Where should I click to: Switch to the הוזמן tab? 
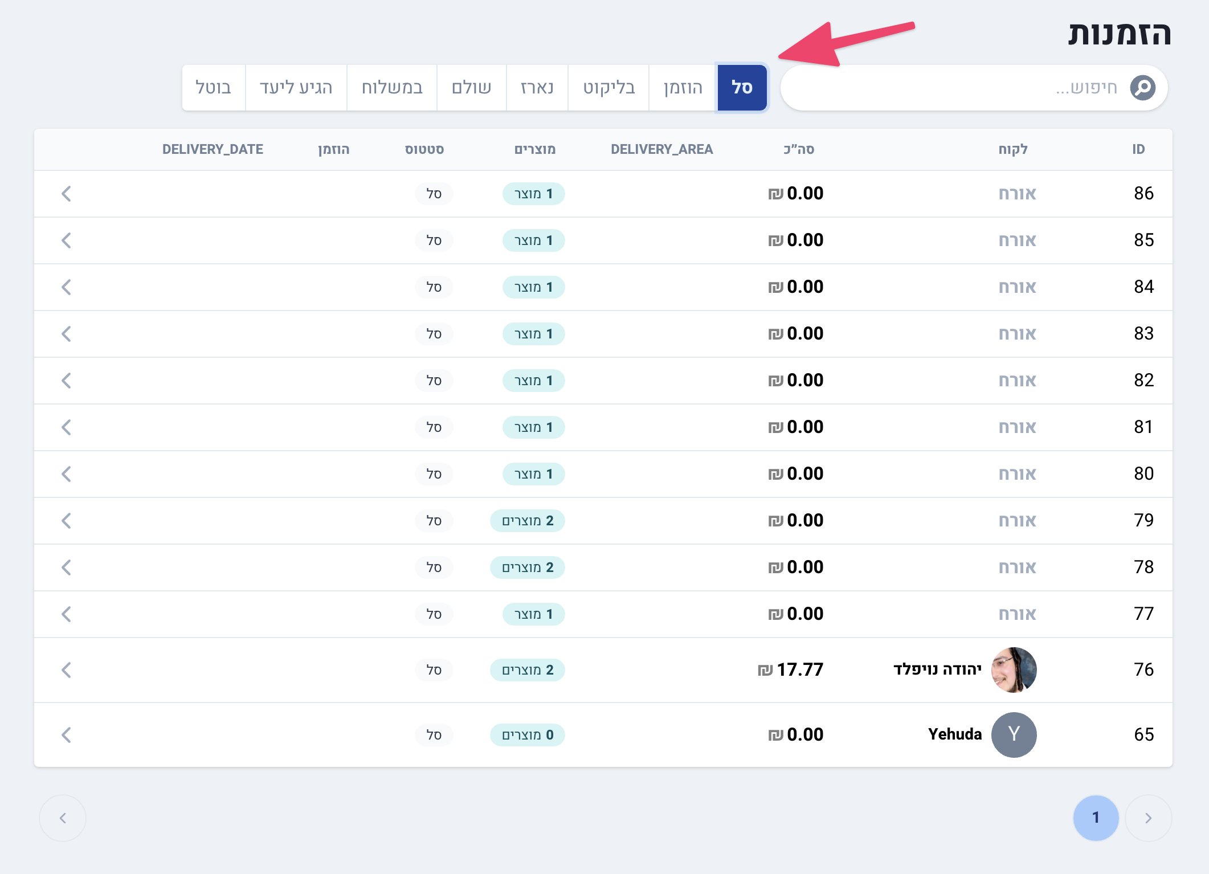[x=683, y=88]
